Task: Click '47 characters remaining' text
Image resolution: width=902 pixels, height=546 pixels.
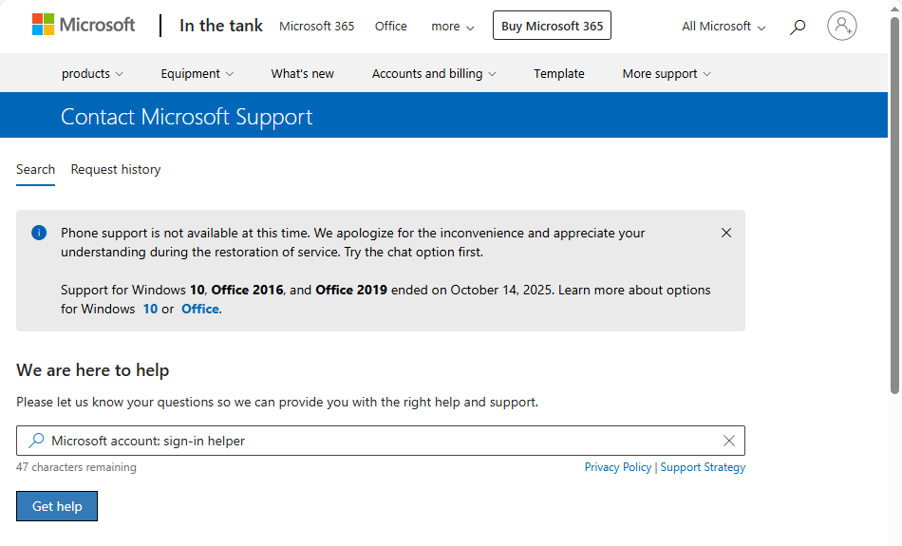Action: [x=76, y=467]
